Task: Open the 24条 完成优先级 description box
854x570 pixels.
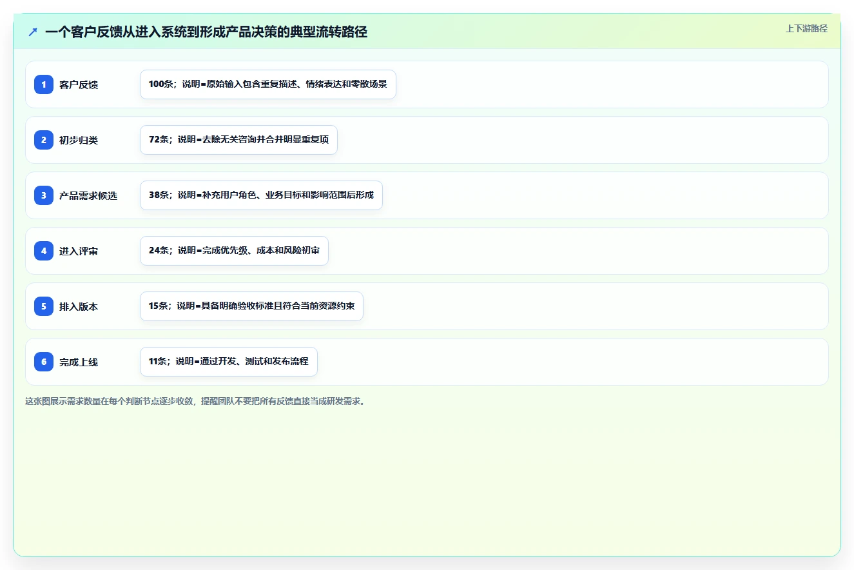Action: (x=234, y=251)
